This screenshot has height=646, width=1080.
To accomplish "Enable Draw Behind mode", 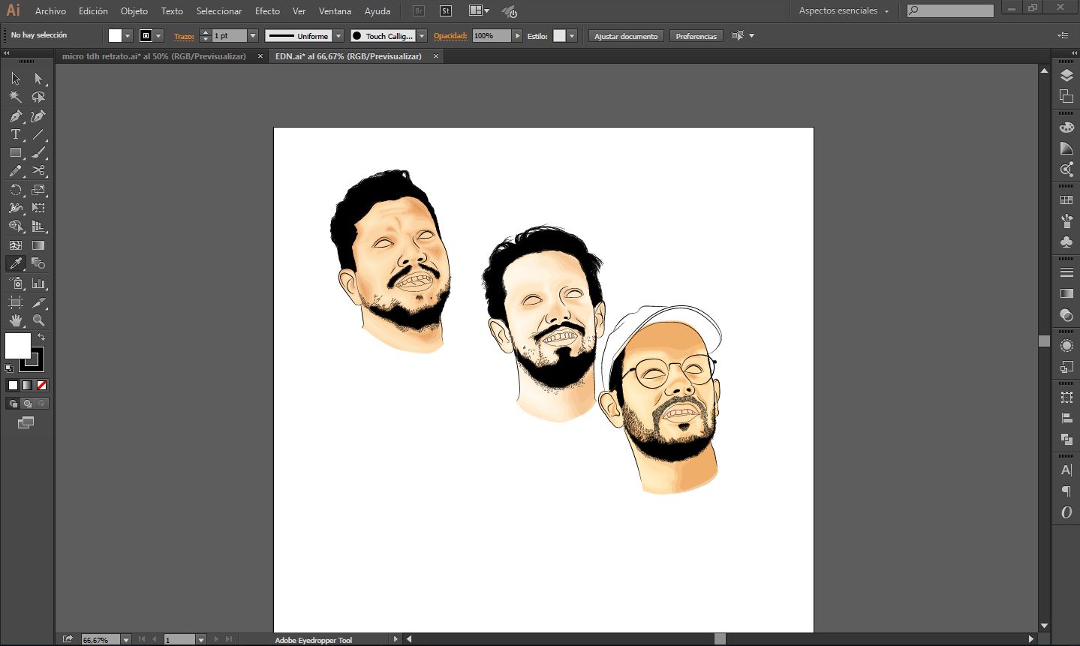I will [x=28, y=404].
